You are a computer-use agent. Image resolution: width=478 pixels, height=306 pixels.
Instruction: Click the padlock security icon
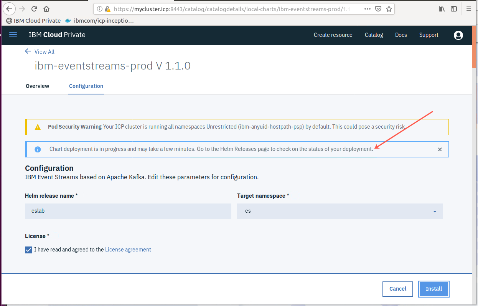[x=107, y=9]
